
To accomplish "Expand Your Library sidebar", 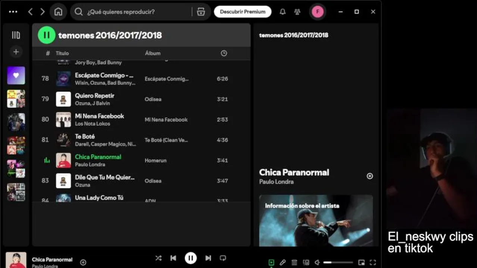I will tap(16, 35).
